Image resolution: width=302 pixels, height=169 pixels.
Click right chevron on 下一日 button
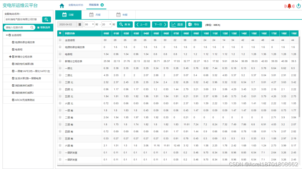tap(165, 25)
